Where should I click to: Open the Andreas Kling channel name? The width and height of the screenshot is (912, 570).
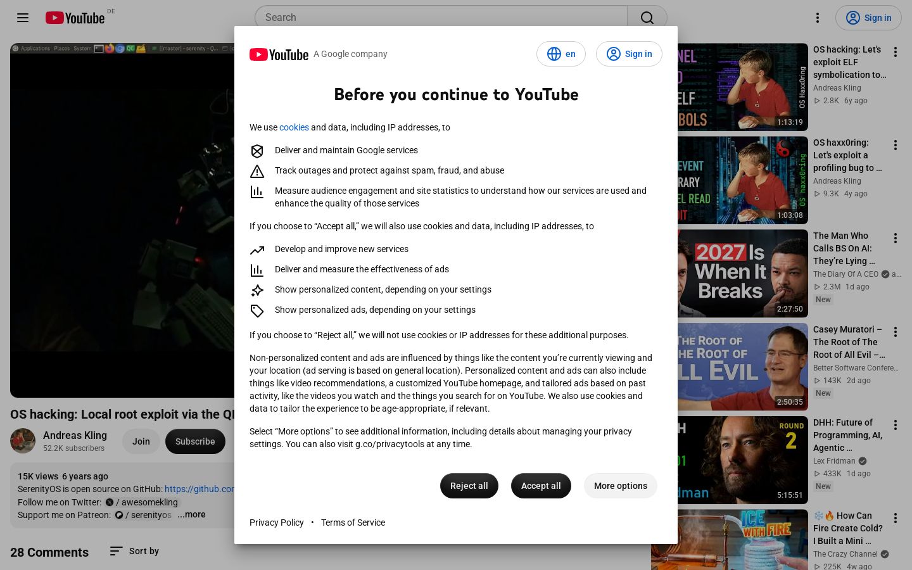tap(75, 435)
